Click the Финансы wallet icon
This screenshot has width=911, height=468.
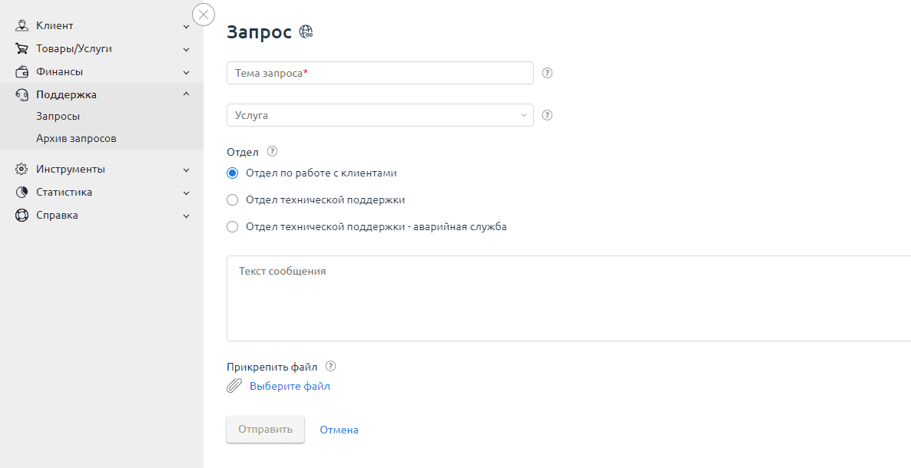tap(19, 71)
